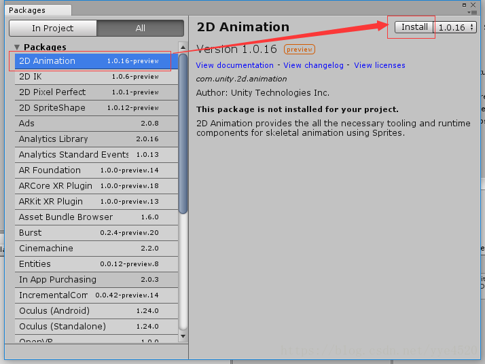Click the 'not installed for your project' message

pos(298,109)
